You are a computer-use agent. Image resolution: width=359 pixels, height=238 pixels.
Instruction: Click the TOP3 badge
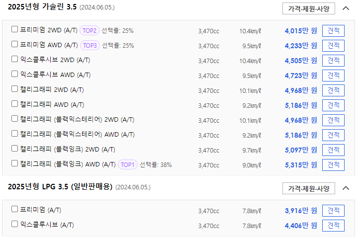90,45
